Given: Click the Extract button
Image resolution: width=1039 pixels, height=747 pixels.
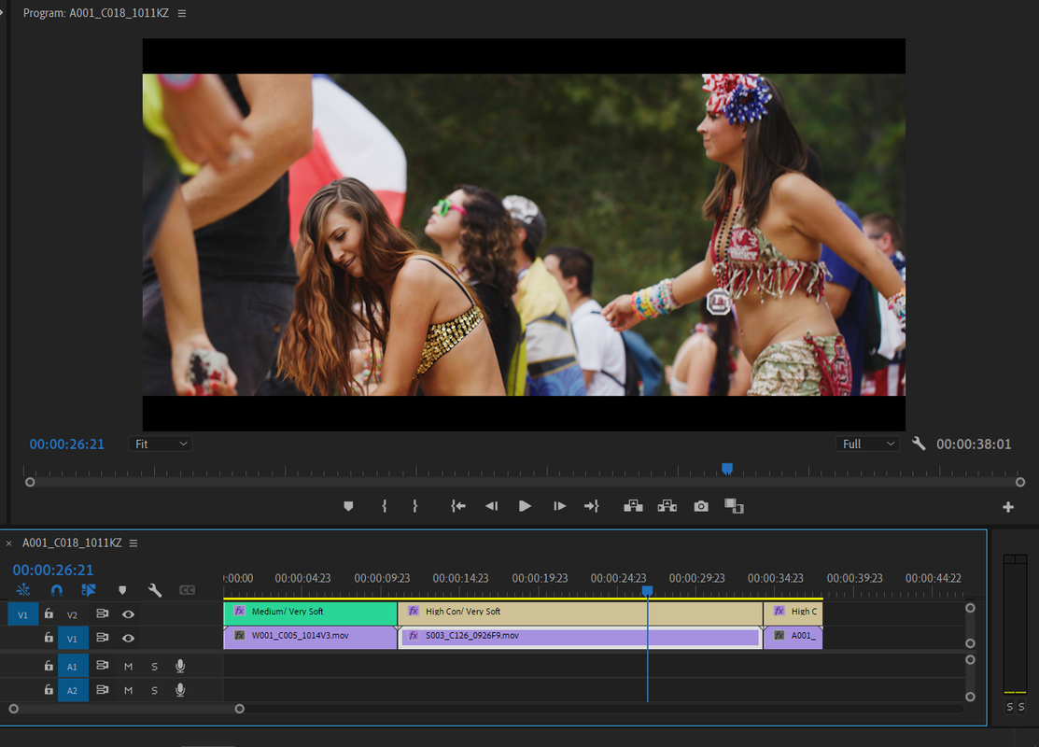Looking at the screenshot, I should point(667,506).
